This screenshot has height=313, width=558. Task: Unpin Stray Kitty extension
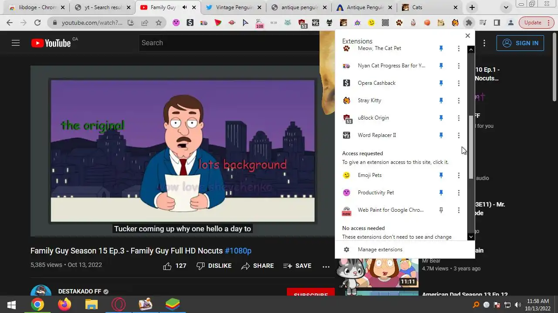click(x=441, y=100)
